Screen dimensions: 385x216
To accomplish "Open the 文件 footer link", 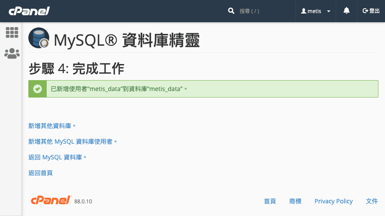I will [x=372, y=201].
